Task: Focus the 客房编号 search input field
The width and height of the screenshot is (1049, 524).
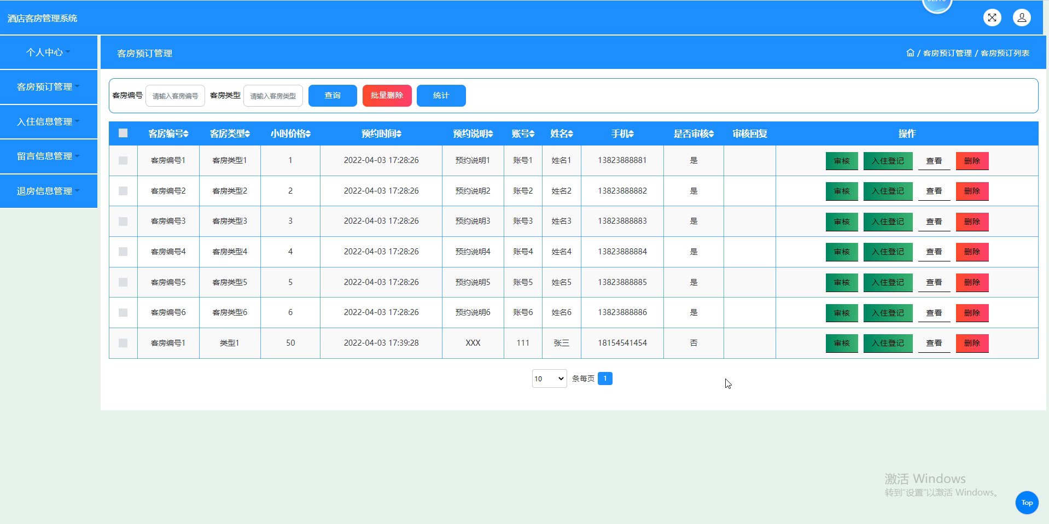Action: click(x=175, y=96)
